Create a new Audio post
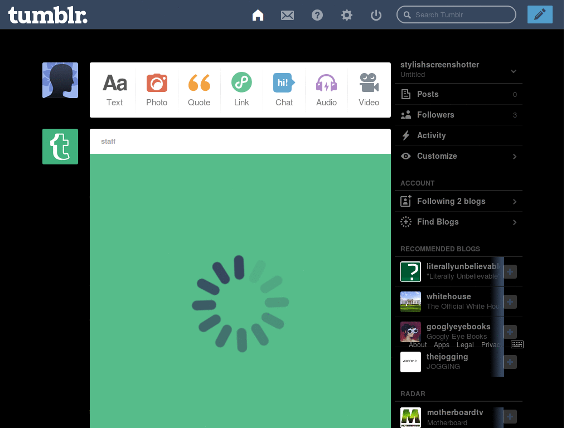Screen dimensions: 571x428 pyautogui.click(x=326, y=90)
